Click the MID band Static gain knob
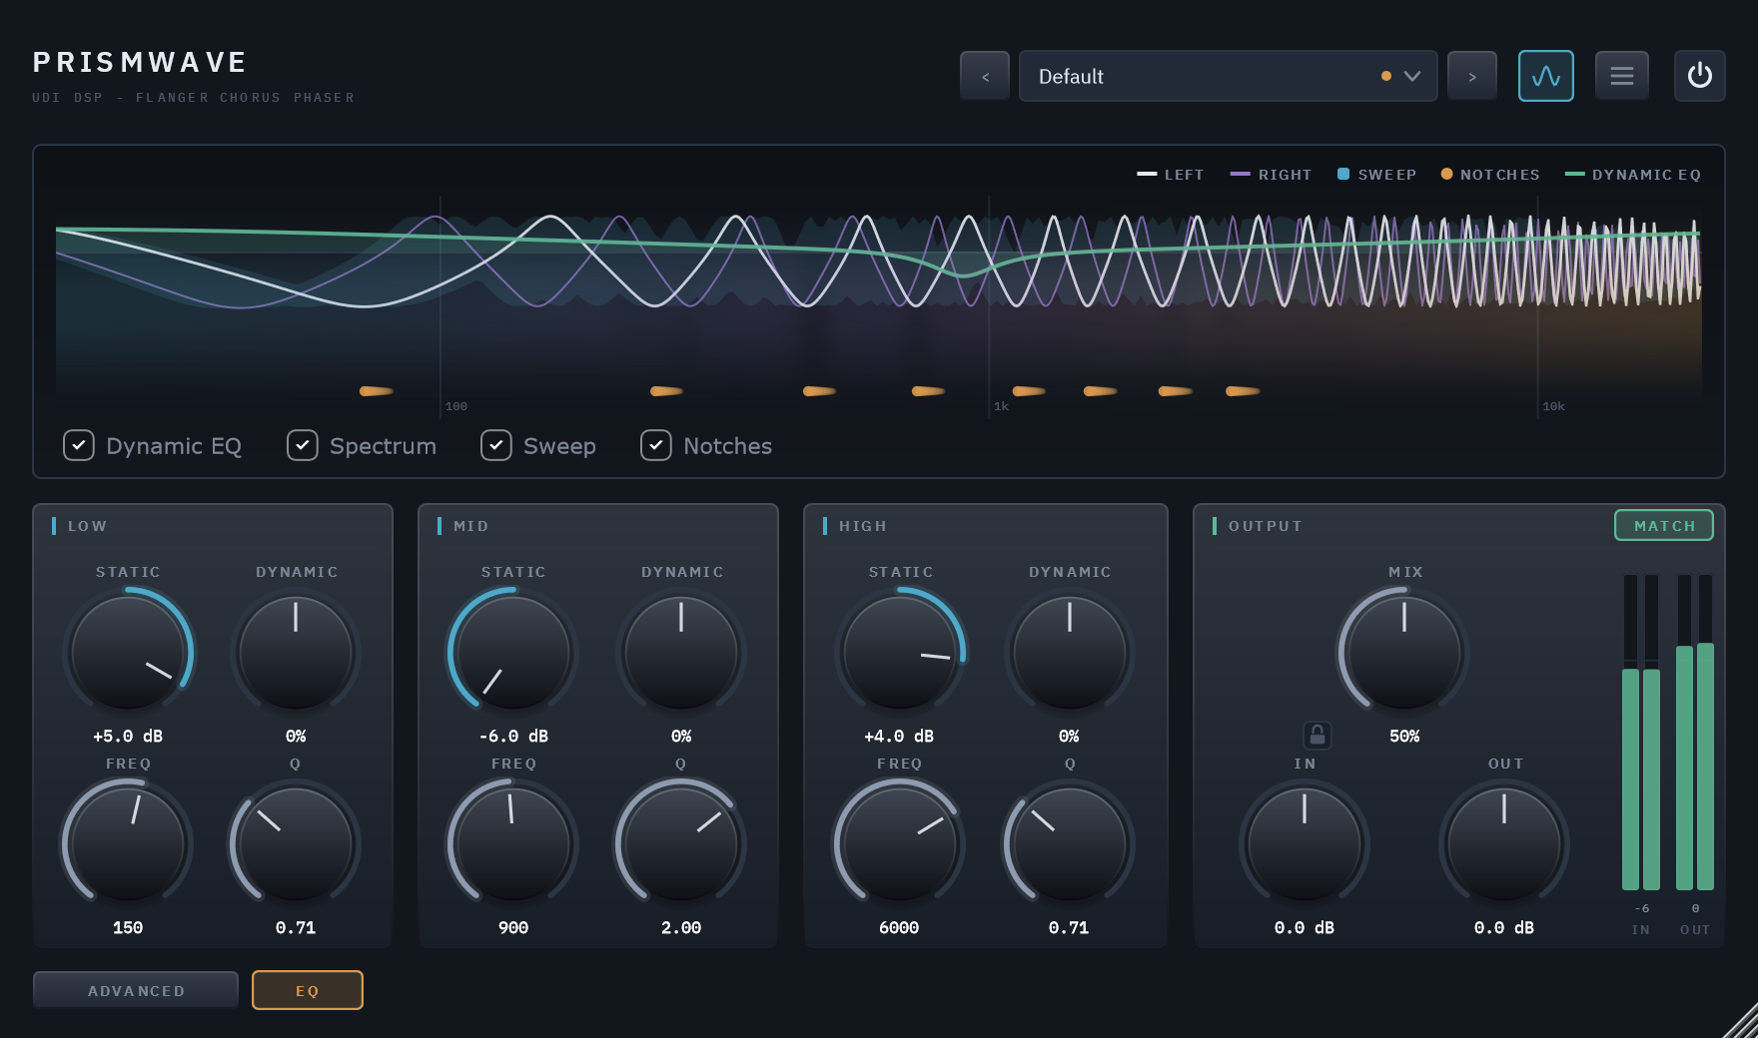Screen dimensions: 1758x1038 [513, 653]
